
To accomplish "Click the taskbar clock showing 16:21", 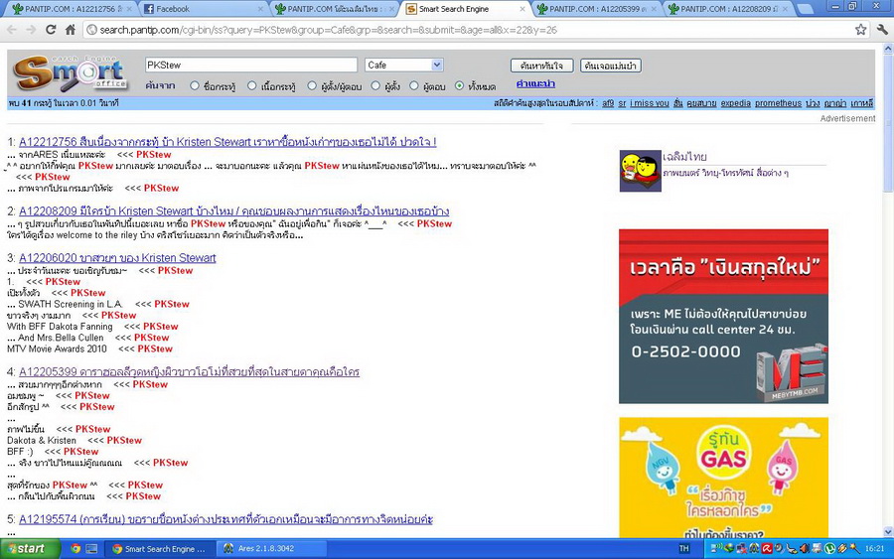I will [x=874, y=549].
